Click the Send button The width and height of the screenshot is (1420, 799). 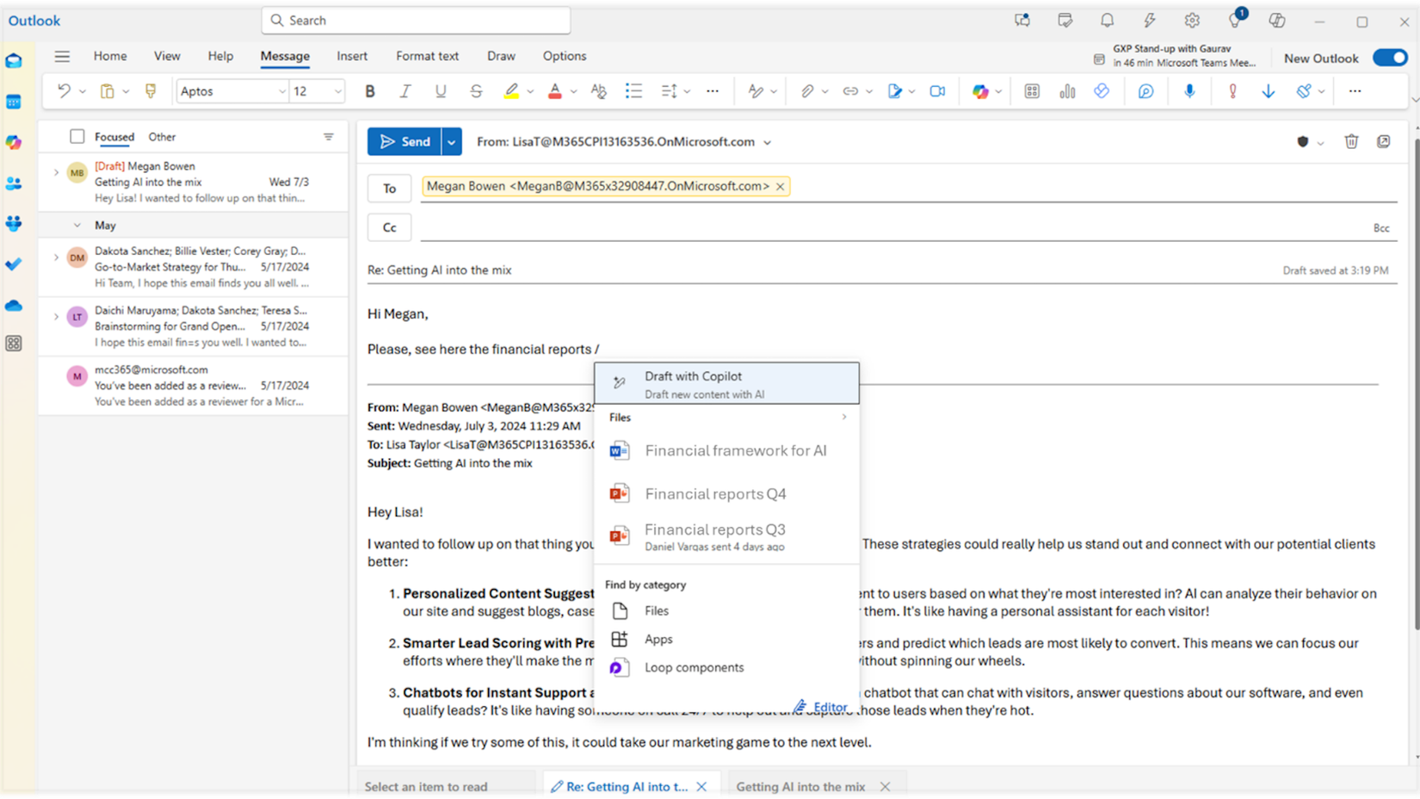(404, 142)
